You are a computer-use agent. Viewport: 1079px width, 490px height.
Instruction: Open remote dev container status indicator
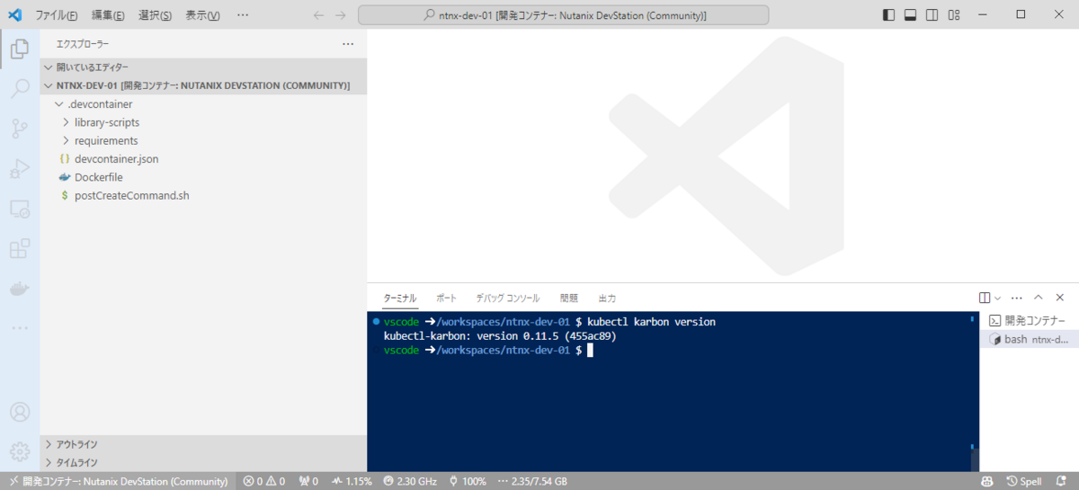point(118,481)
